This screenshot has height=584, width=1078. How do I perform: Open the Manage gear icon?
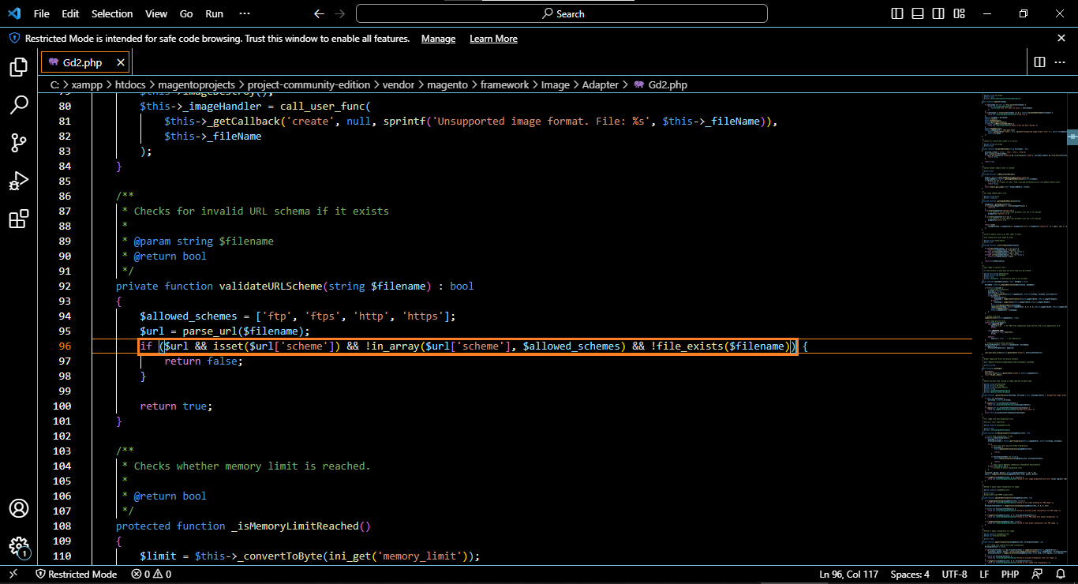18,546
